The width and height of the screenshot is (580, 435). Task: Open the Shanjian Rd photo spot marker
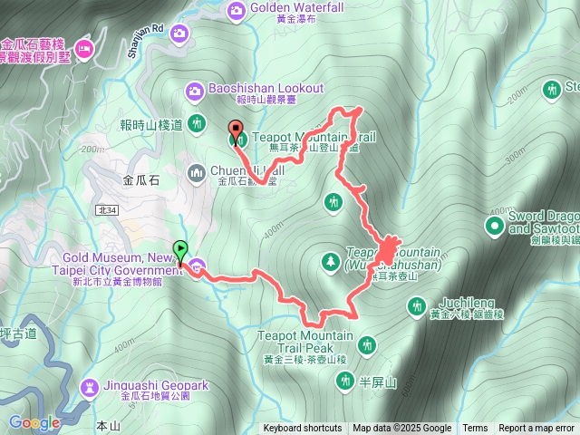[179, 34]
